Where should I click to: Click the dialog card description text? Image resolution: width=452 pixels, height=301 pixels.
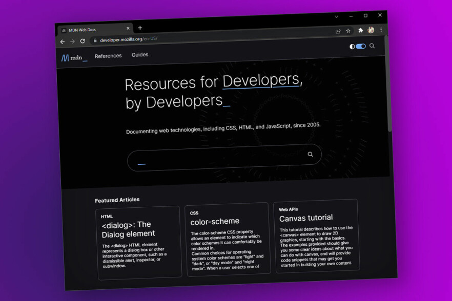(134, 255)
